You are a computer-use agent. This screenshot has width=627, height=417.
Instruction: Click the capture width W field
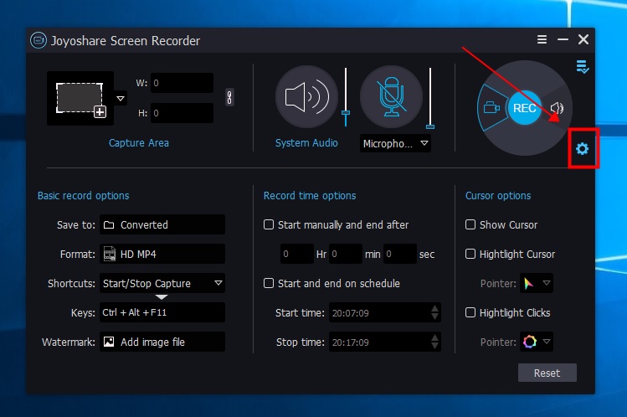(x=182, y=83)
